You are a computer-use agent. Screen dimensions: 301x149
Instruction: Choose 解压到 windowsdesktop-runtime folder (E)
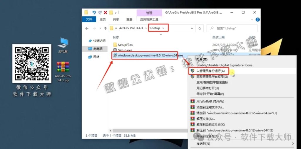pos(235,131)
